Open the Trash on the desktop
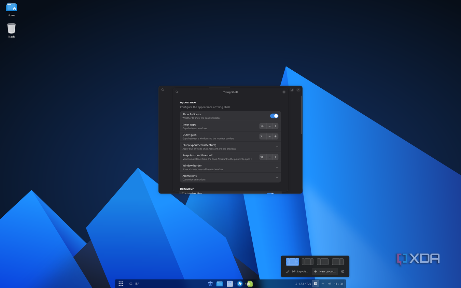Viewport: 461px width, 288px height. click(x=11, y=30)
